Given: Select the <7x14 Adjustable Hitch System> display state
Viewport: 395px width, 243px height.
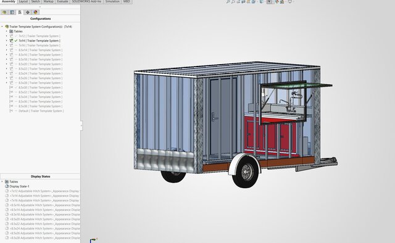Looking at the screenshot, I should click(44, 196).
